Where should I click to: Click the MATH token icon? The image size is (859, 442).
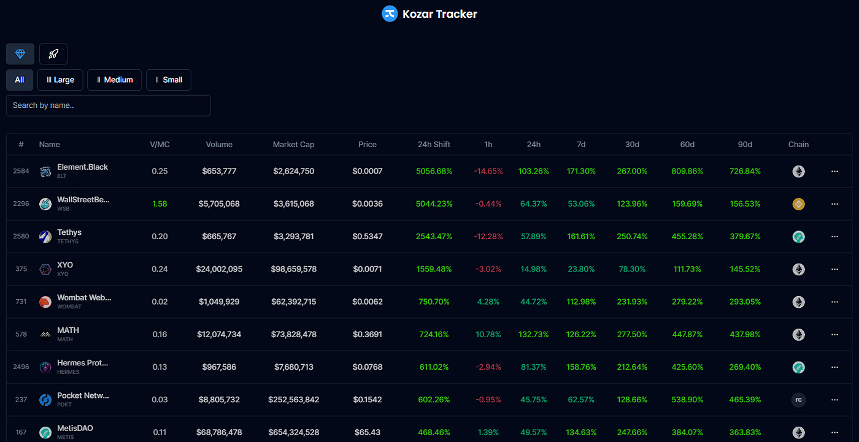pyautogui.click(x=45, y=335)
